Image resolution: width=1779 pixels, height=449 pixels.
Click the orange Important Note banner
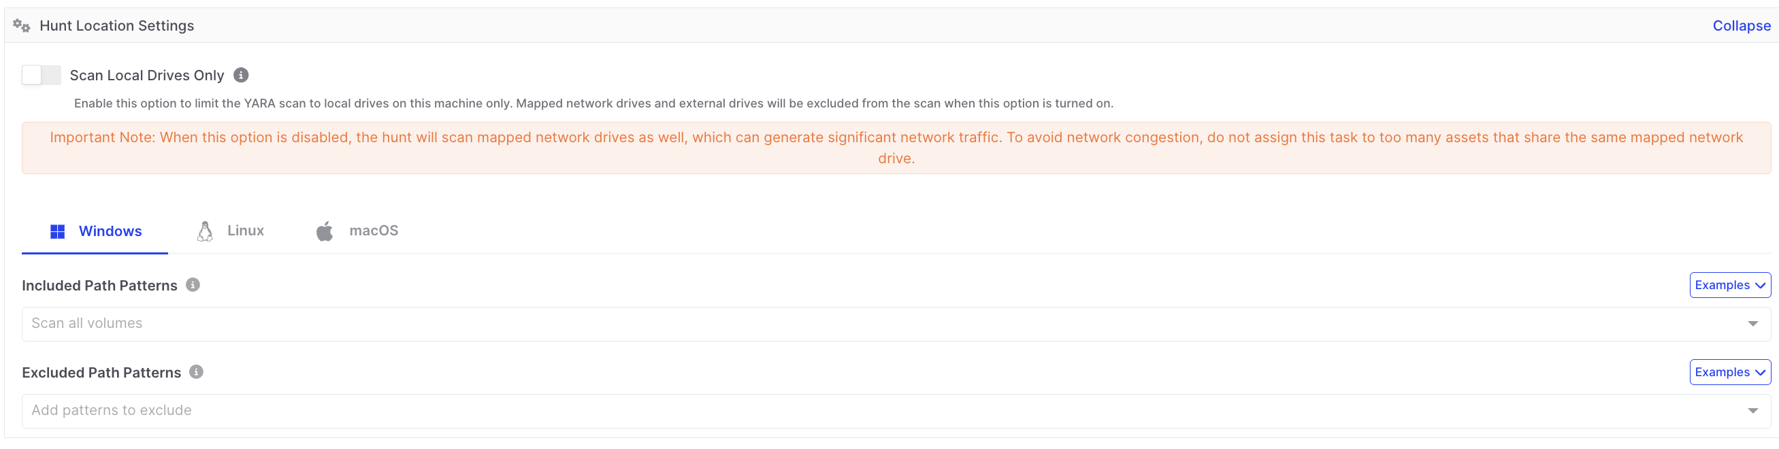click(896, 148)
